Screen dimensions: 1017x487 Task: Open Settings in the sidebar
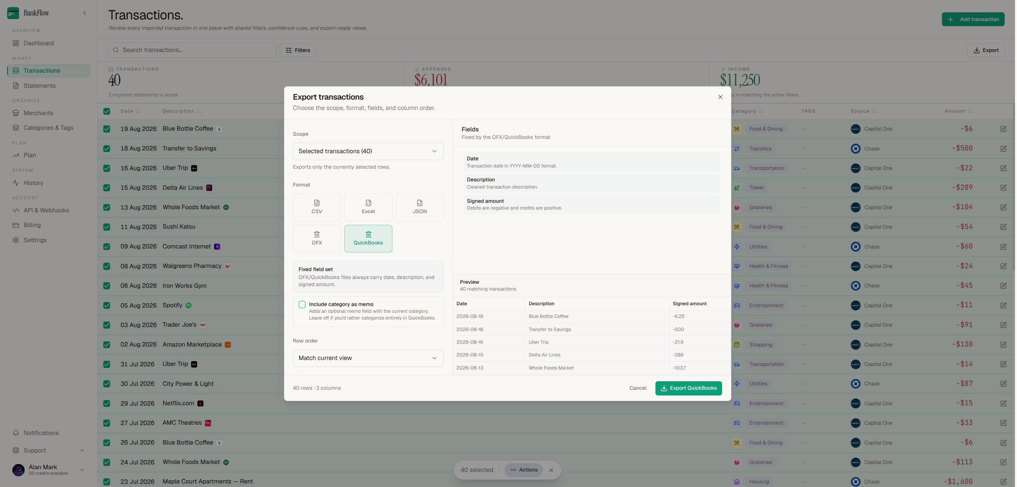pos(49,240)
